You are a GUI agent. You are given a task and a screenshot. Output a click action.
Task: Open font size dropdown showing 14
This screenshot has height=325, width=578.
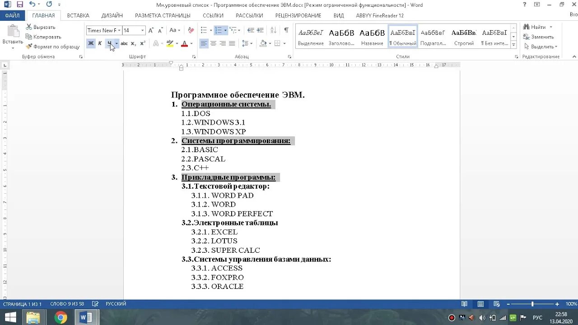[x=143, y=30]
